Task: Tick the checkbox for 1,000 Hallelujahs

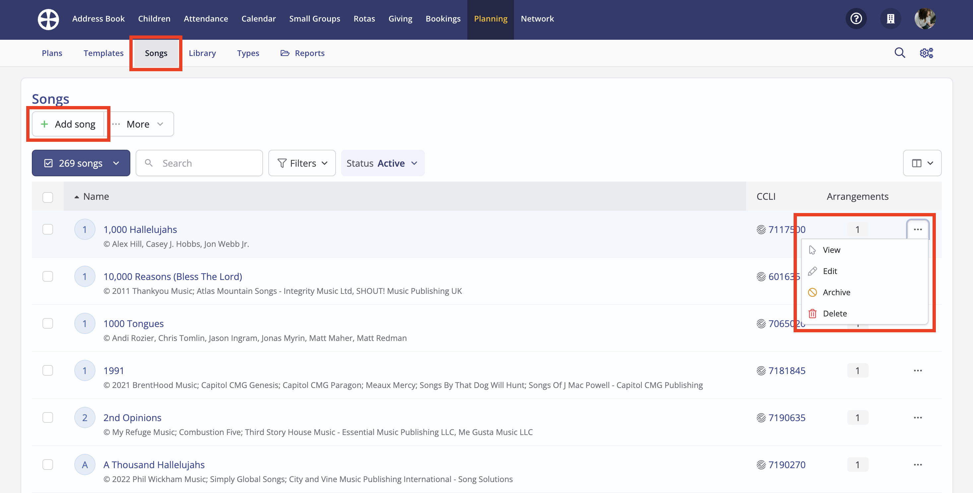Action: click(x=48, y=229)
